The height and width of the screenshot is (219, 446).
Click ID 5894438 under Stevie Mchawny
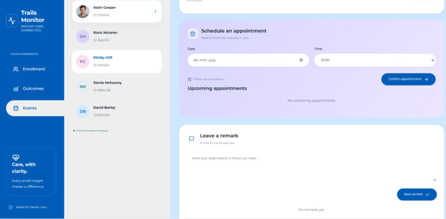[x=102, y=90]
